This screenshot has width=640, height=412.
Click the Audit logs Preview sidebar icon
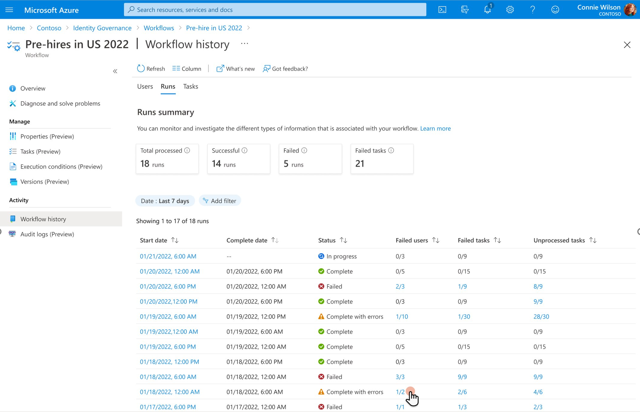point(13,234)
